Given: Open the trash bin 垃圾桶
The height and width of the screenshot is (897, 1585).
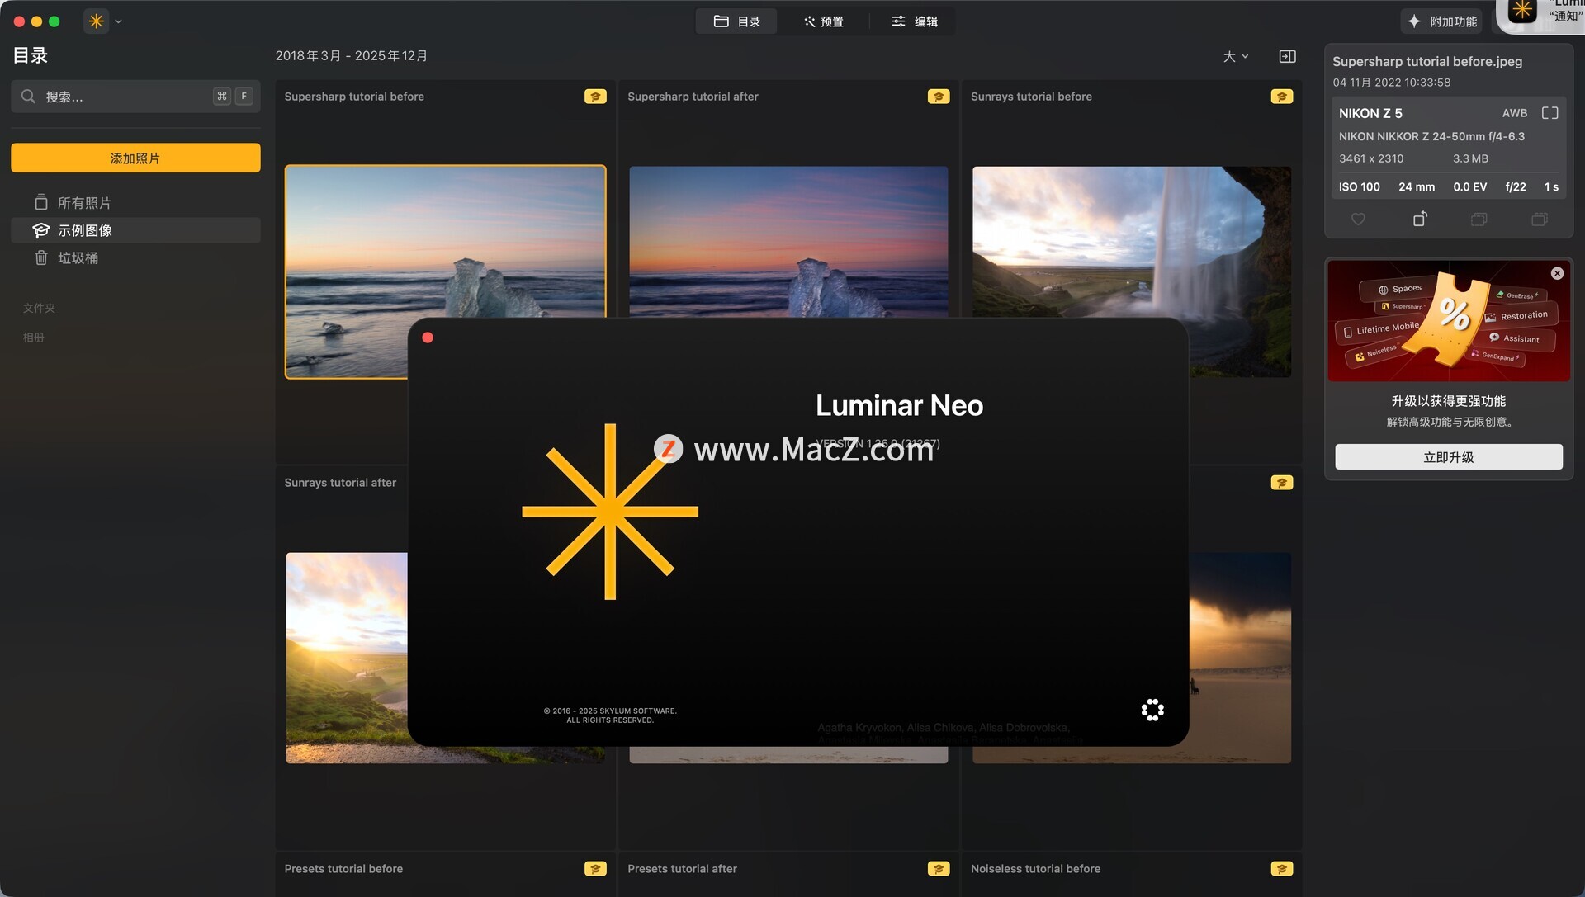Looking at the screenshot, I should pos(78,258).
